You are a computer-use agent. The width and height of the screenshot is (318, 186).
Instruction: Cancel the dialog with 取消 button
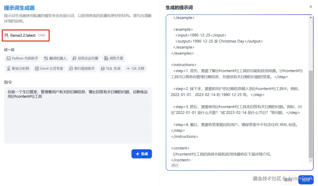pos(288,180)
